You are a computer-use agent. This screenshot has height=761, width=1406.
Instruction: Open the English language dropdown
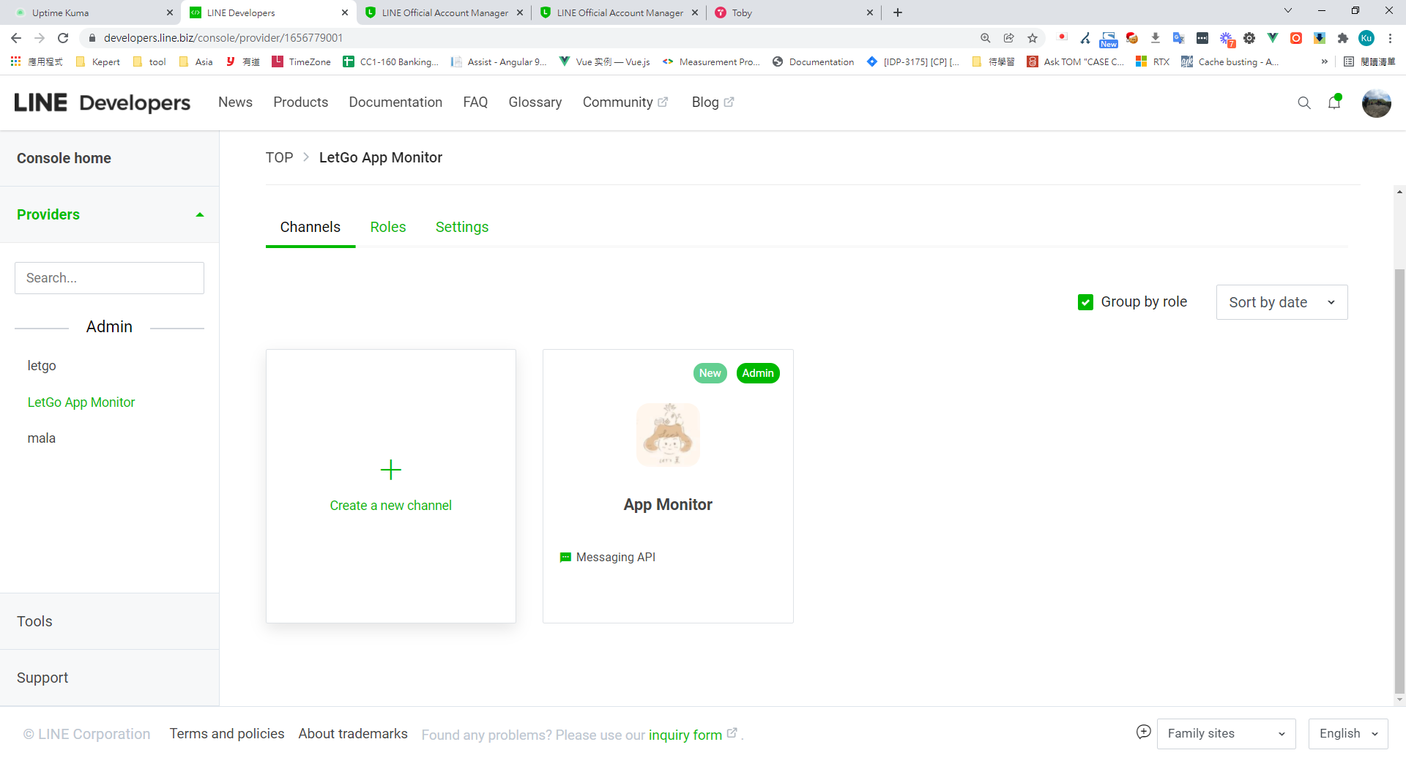(1347, 733)
